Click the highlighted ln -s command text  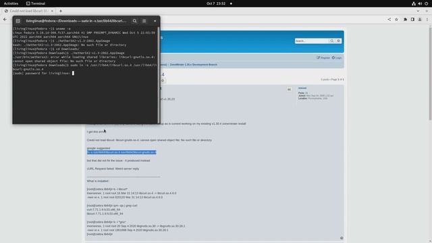coord(122,153)
